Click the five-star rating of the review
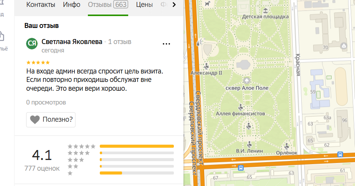Image resolution: width=355 pixels, height=186 pixels. click(38, 62)
